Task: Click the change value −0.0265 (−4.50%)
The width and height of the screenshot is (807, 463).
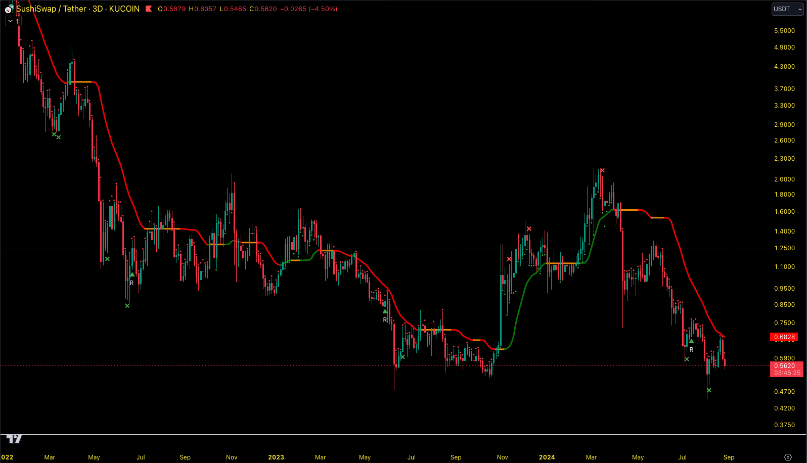Action: coord(308,9)
